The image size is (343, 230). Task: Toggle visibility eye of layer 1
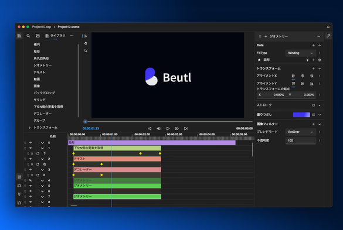point(30,148)
